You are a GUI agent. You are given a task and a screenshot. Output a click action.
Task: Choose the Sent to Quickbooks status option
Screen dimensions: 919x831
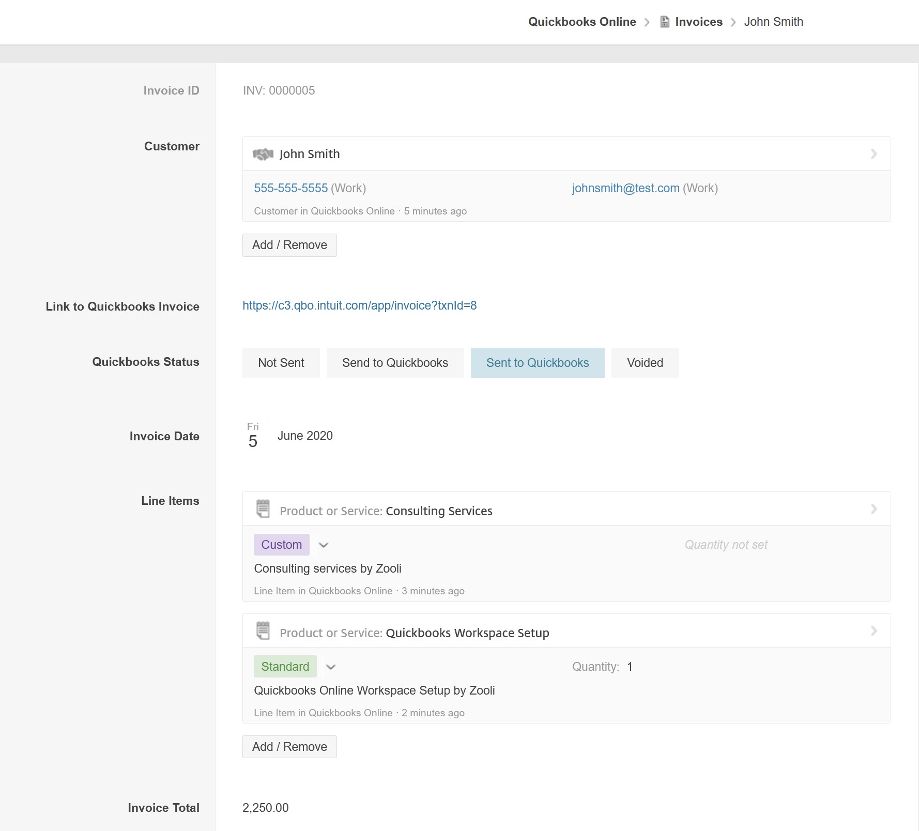pos(537,363)
